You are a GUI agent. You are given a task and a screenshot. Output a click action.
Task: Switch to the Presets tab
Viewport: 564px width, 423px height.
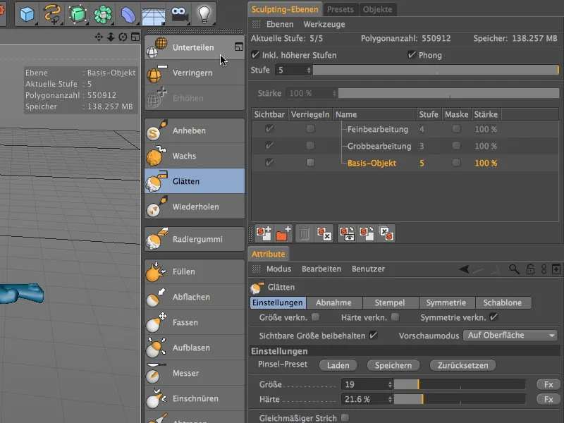(x=341, y=9)
